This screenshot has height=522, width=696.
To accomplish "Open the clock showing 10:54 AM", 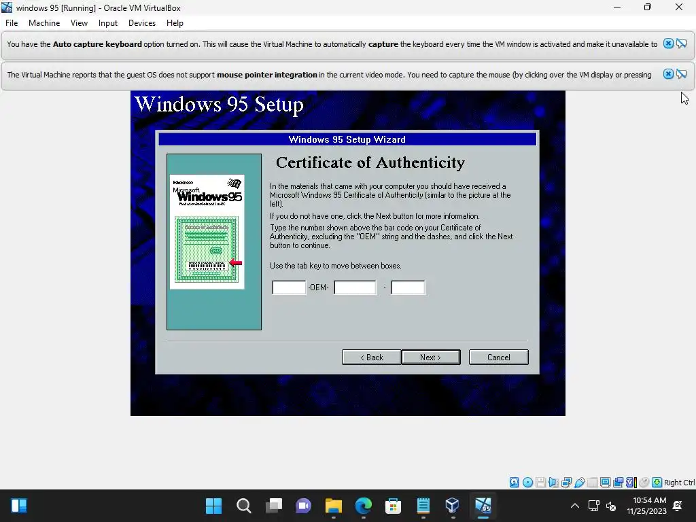I will tap(647, 506).
